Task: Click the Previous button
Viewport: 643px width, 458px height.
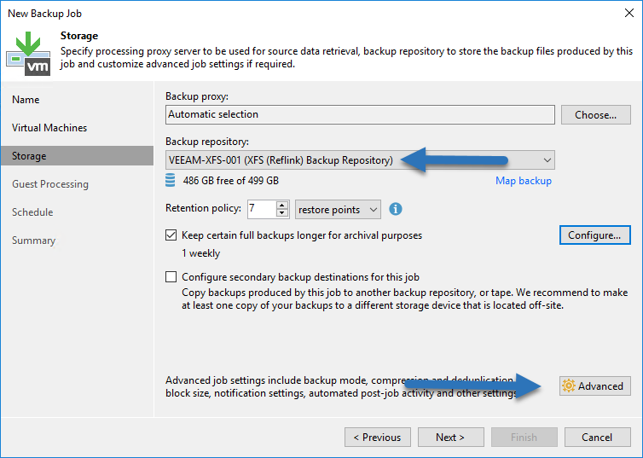Action: [378, 437]
